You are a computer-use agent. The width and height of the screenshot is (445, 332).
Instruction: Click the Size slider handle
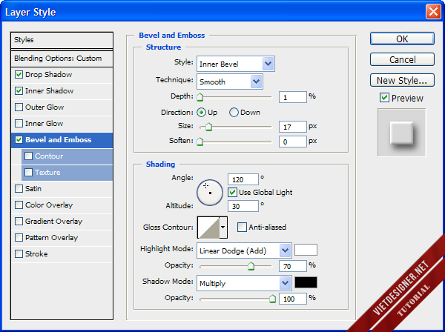point(208,127)
